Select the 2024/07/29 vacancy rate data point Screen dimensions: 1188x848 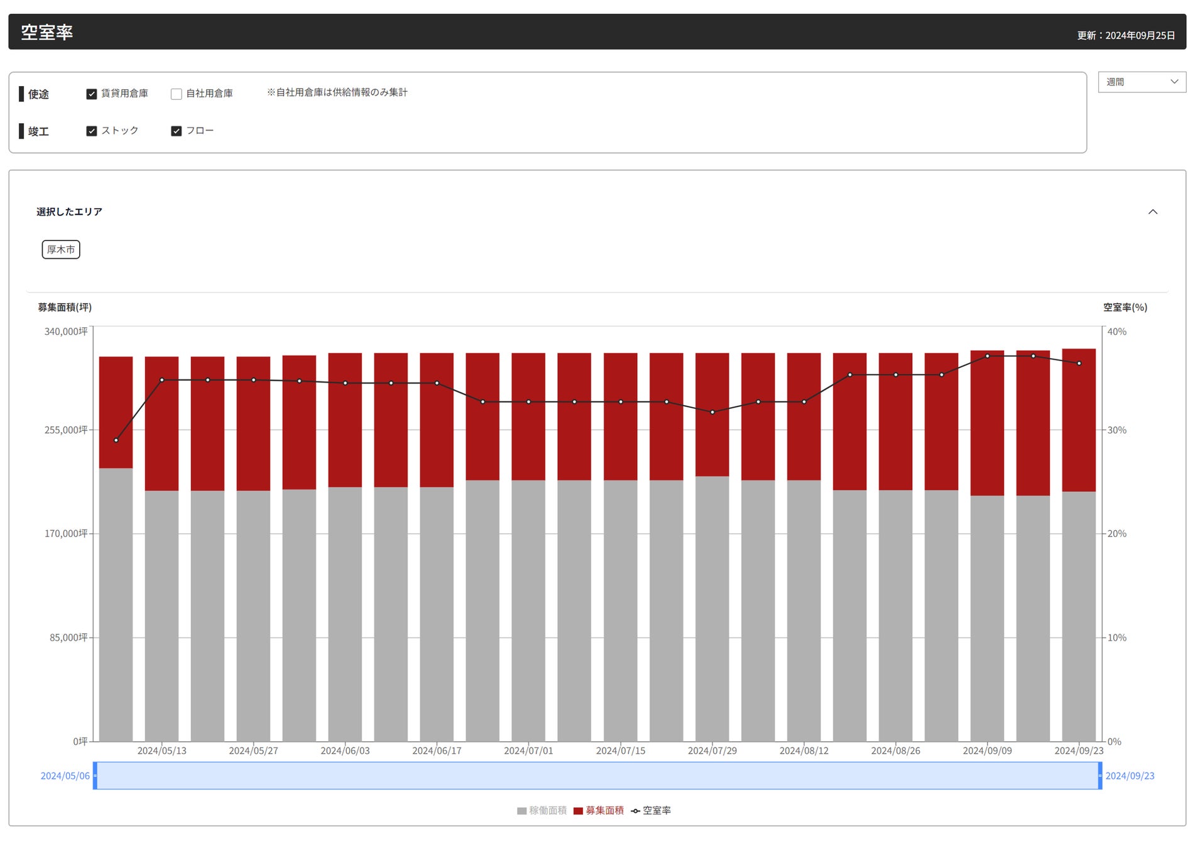(x=712, y=412)
